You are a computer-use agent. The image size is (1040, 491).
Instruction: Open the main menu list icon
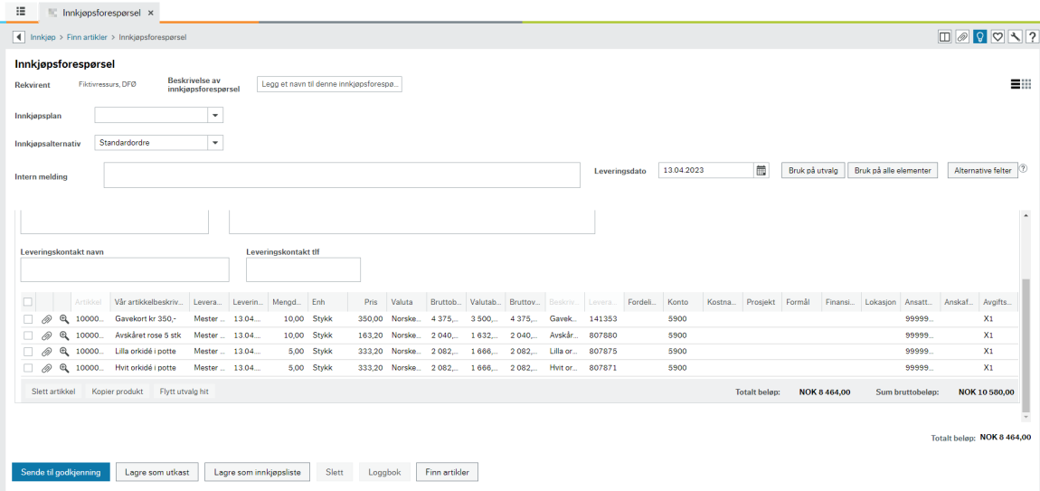click(20, 11)
